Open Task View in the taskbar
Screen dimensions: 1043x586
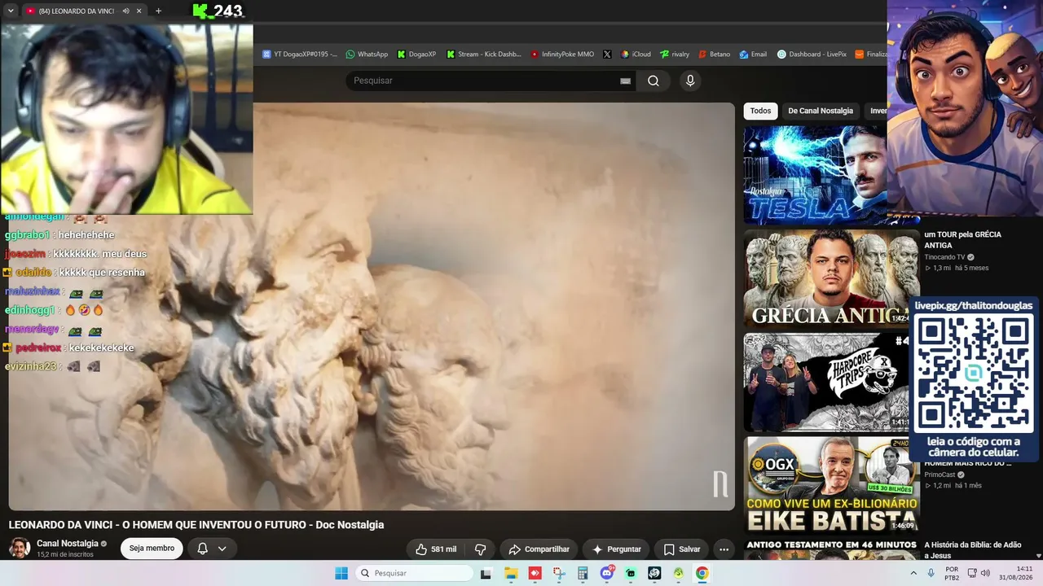tap(486, 573)
